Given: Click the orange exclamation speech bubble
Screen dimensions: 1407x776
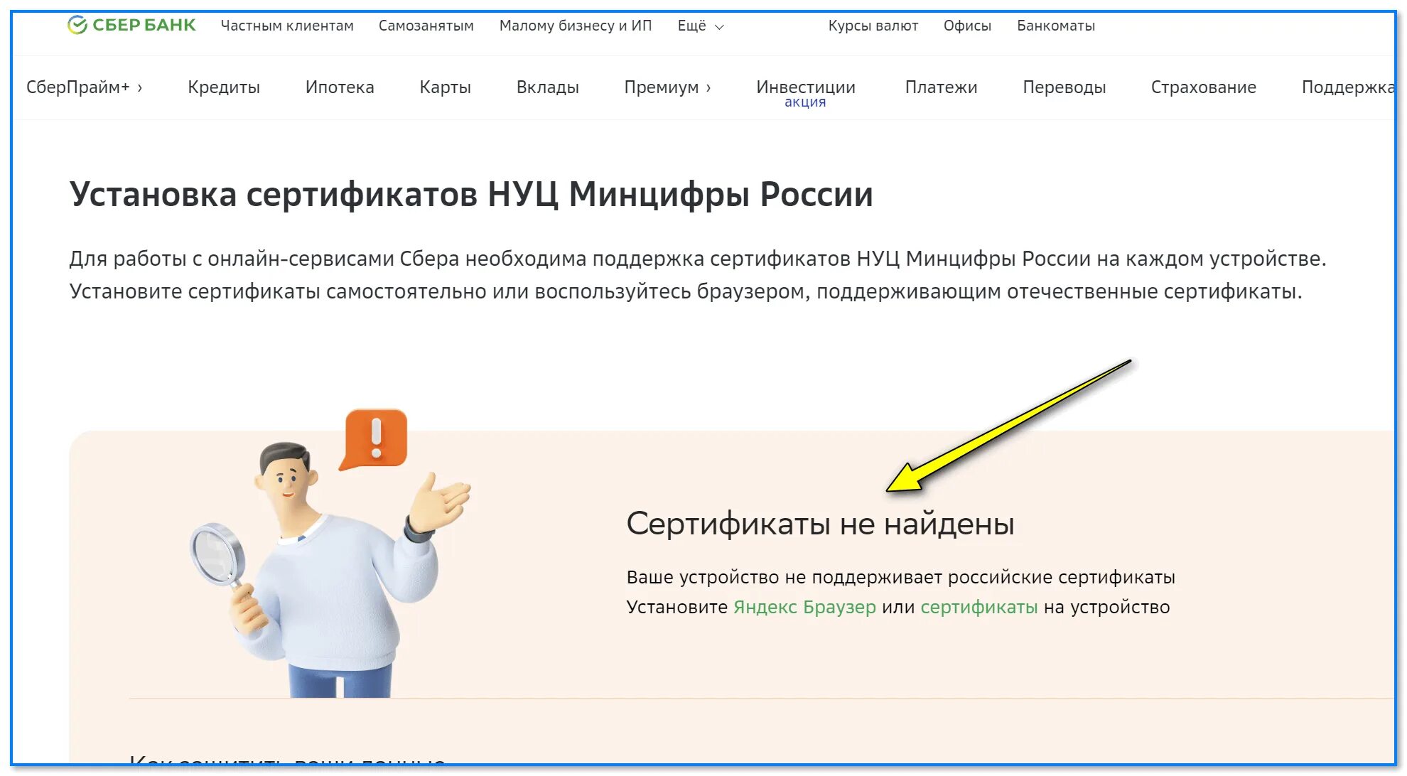Looking at the screenshot, I should click(374, 438).
